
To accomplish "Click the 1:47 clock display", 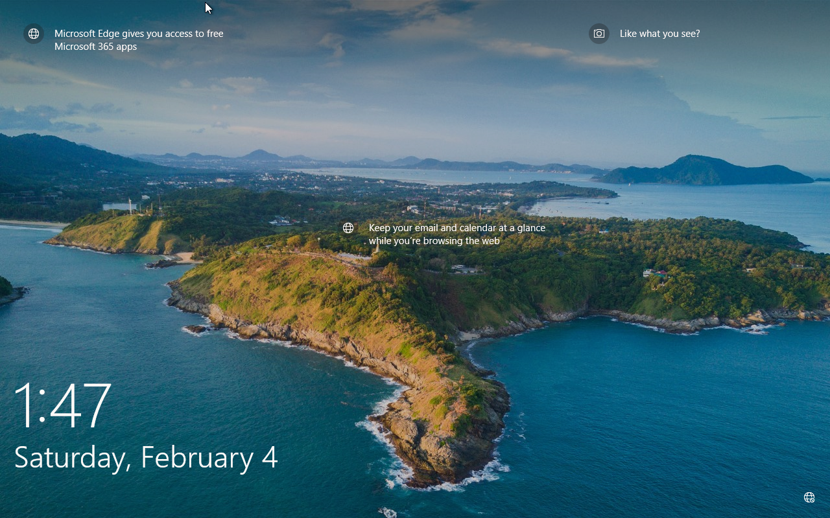I will (62, 405).
